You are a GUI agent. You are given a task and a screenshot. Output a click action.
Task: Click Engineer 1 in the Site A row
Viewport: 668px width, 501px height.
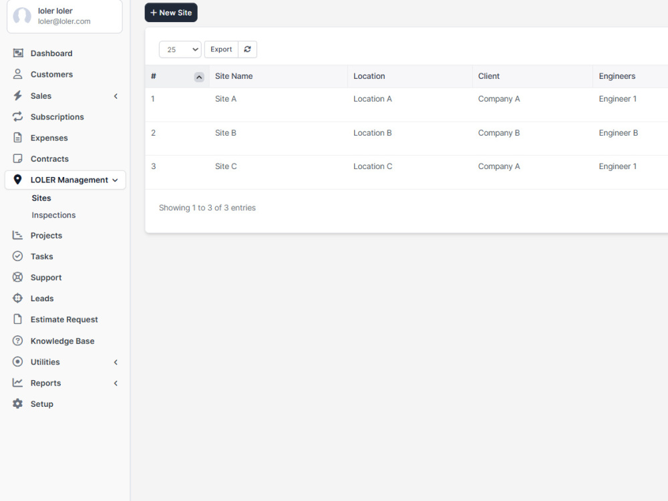click(x=618, y=99)
